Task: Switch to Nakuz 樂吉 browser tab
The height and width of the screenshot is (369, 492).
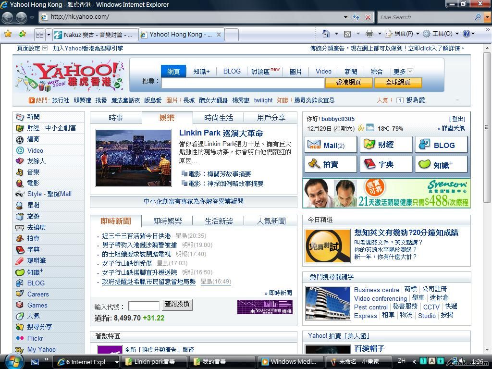Action: click(x=95, y=35)
